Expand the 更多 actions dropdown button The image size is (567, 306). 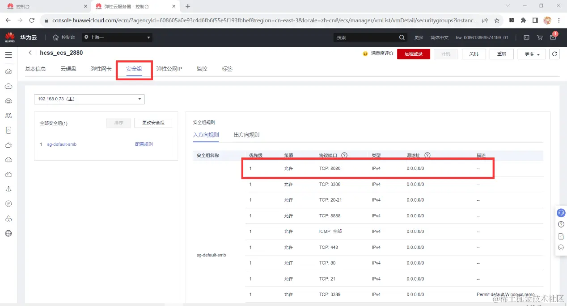click(532, 54)
